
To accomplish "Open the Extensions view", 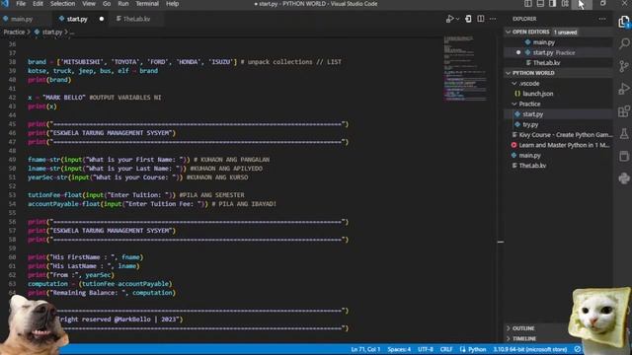I will pos(624,111).
